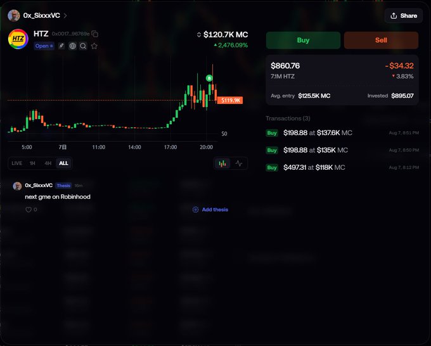The height and width of the screenshot is (346, 431).
Task: Click the 0x_SixxxVC username in the thesis
Action: pos(39,185)
